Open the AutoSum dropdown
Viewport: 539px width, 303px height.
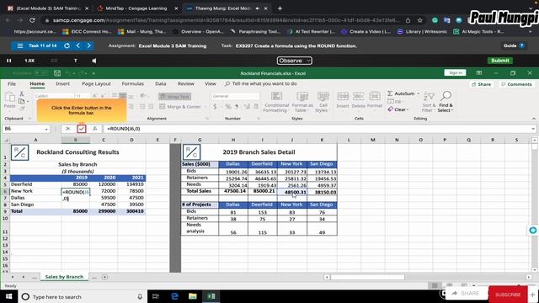pos(418,93)
